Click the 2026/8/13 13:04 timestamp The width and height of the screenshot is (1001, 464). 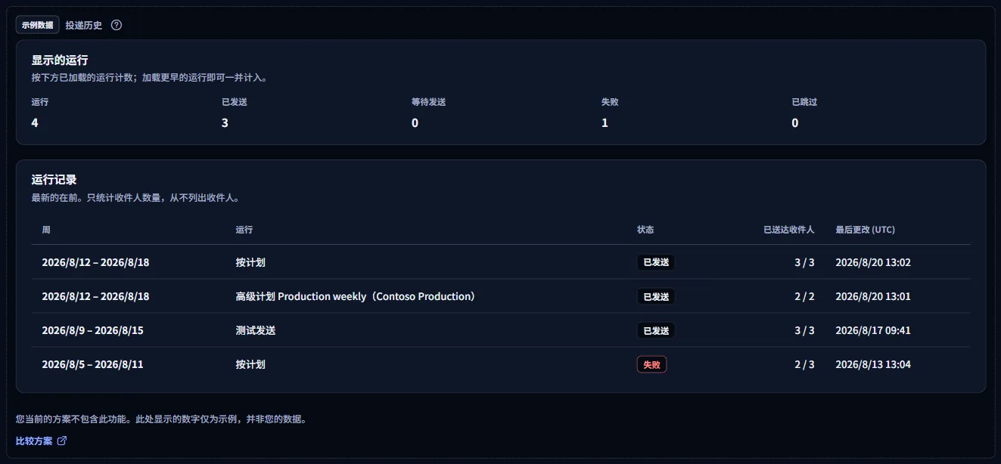[873, 364]
